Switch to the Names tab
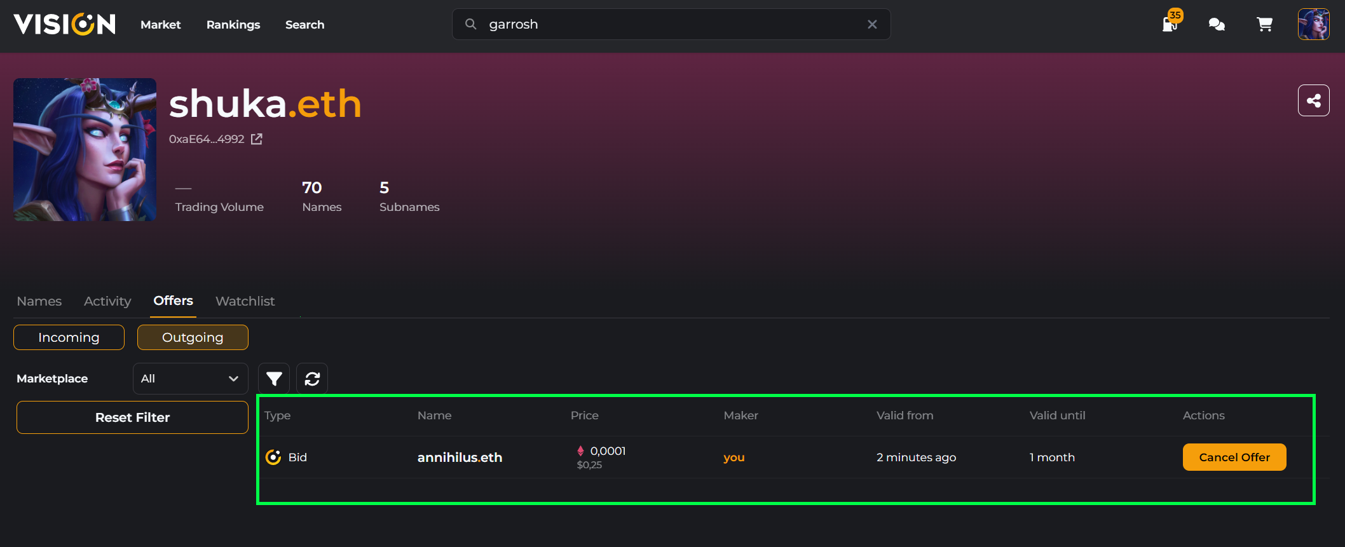This screenshot has height=547, width=1345. pyautogui.click(x=39, y=301)
